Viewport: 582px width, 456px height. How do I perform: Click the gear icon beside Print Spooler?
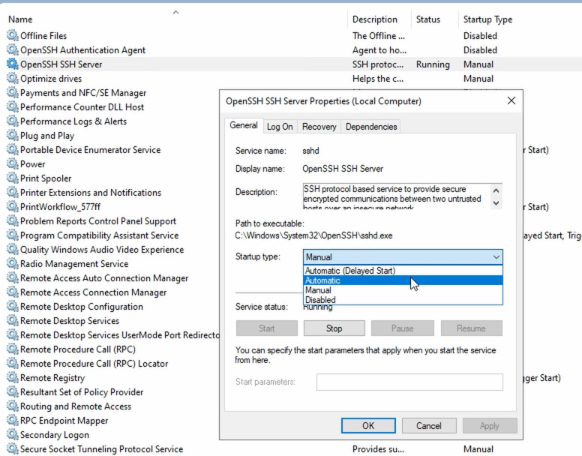pos(12,178)
